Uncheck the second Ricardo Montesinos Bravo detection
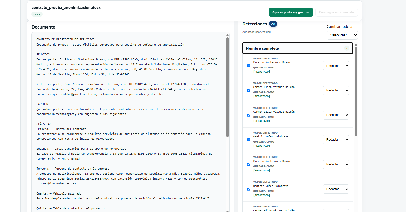Screen dimensions: 406x212 249,164
